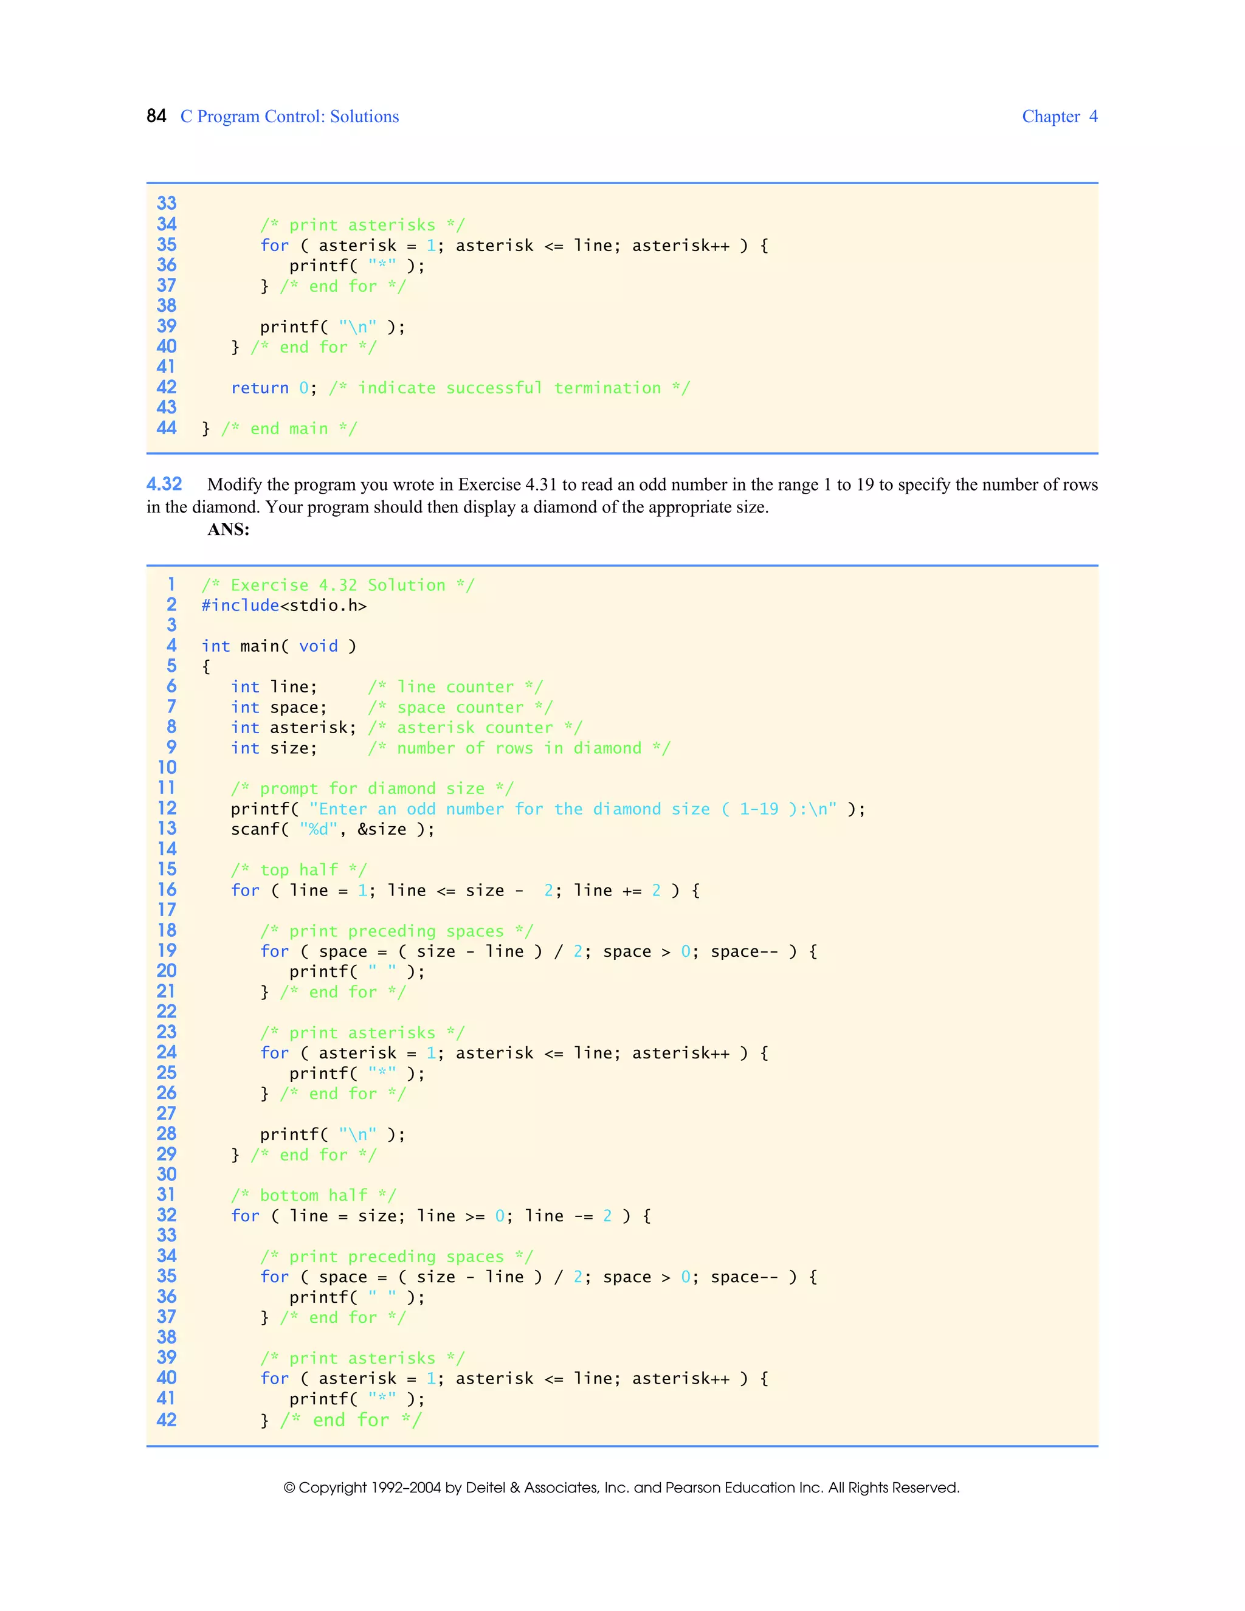Click the exercise text 'Modify the program you wrote'
Viewport: 1245px width, 1611px height.
329,485
